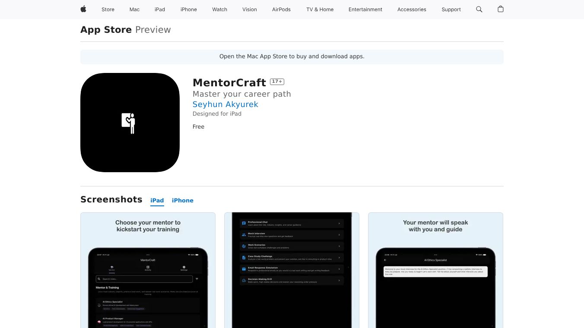Switch to the iPhone screenshots tab
The image size is (584, 328).
(183, 200)
